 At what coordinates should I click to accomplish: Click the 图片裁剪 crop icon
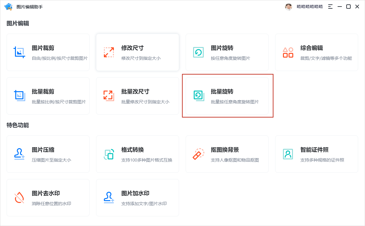[19, 52]
